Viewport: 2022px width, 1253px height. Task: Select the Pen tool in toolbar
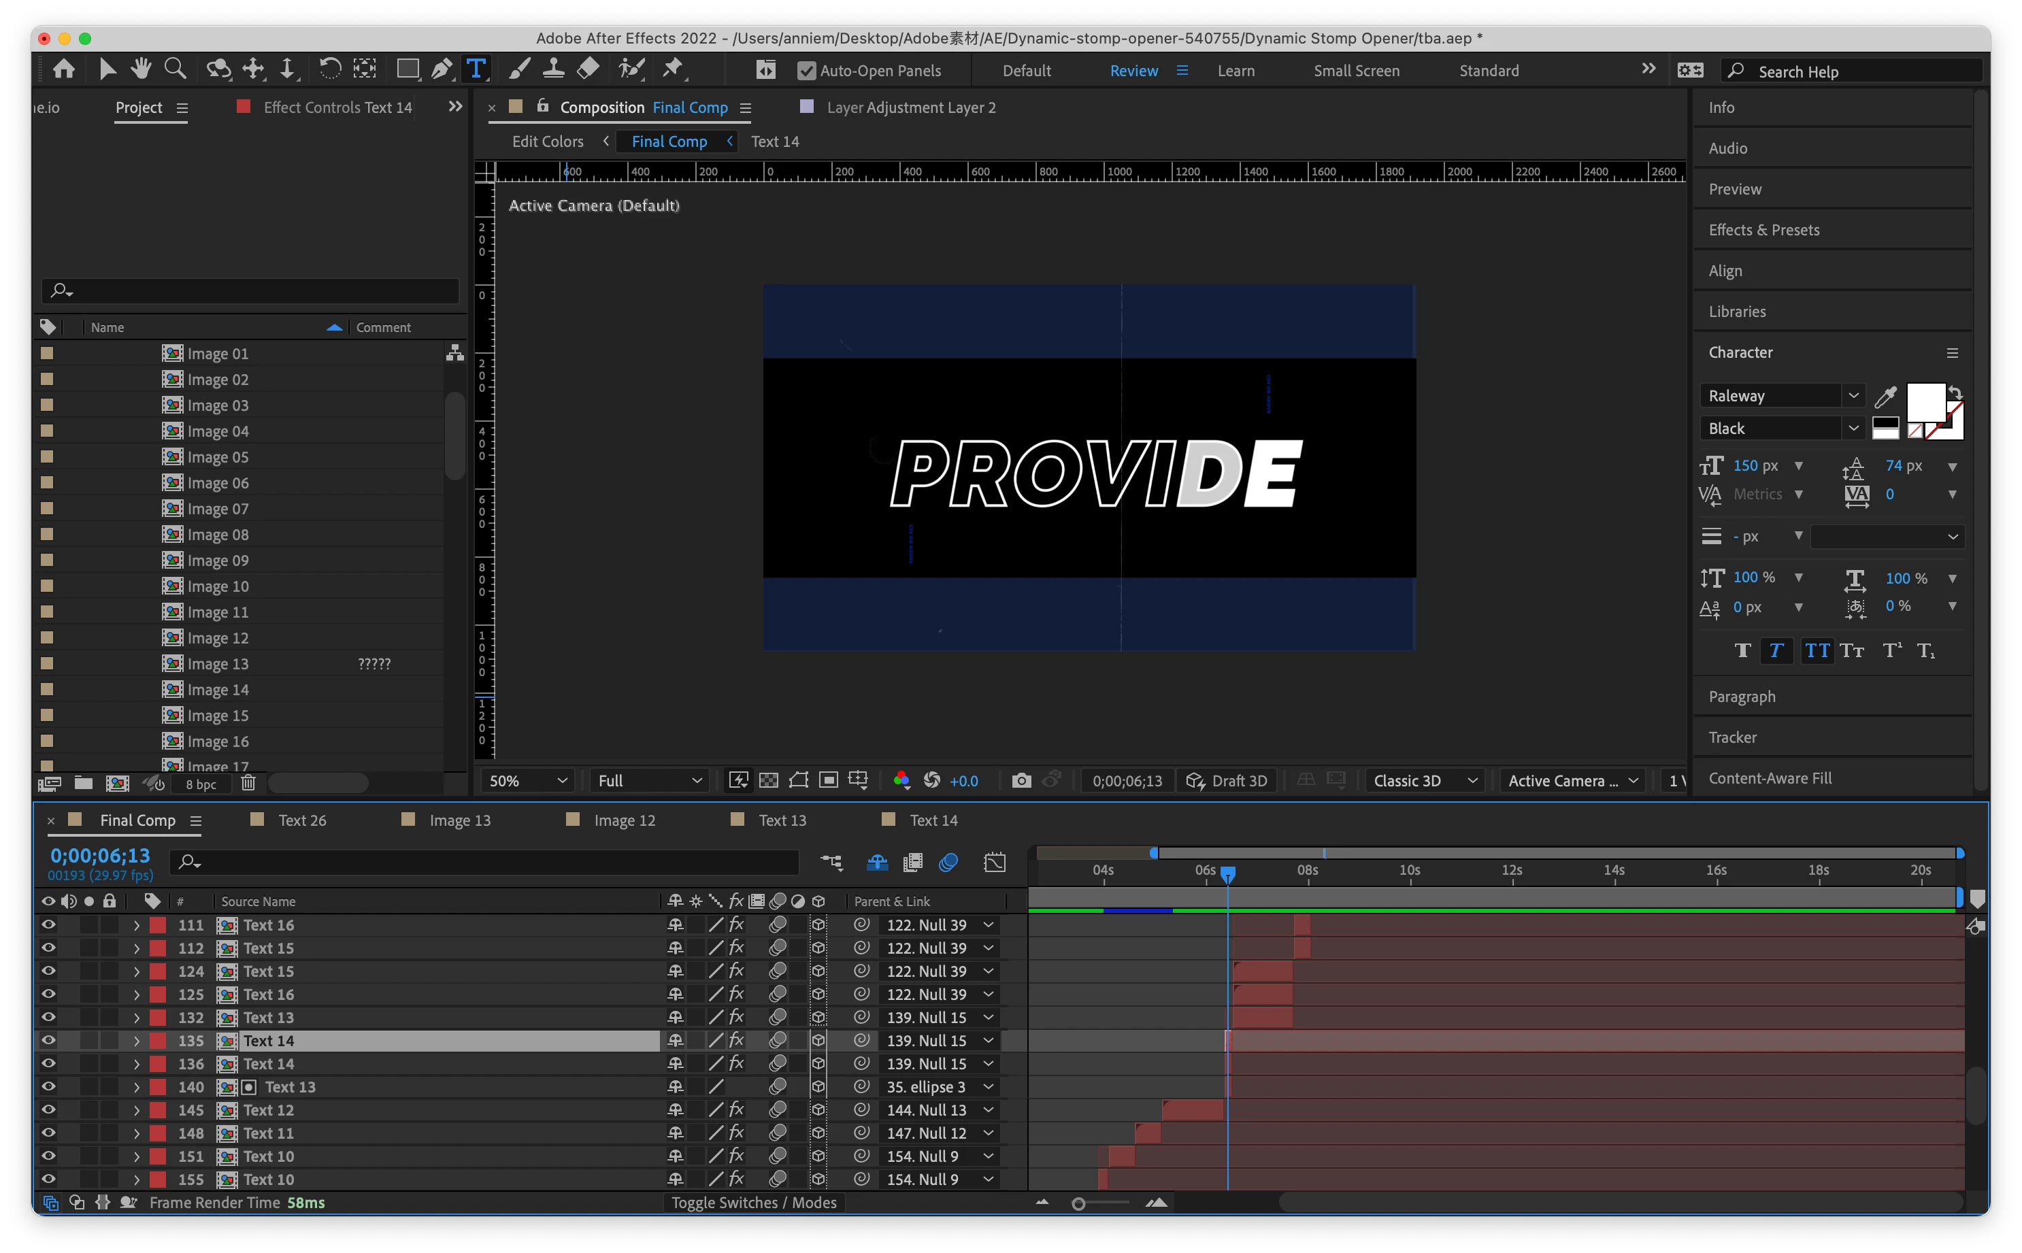[441, 69]
